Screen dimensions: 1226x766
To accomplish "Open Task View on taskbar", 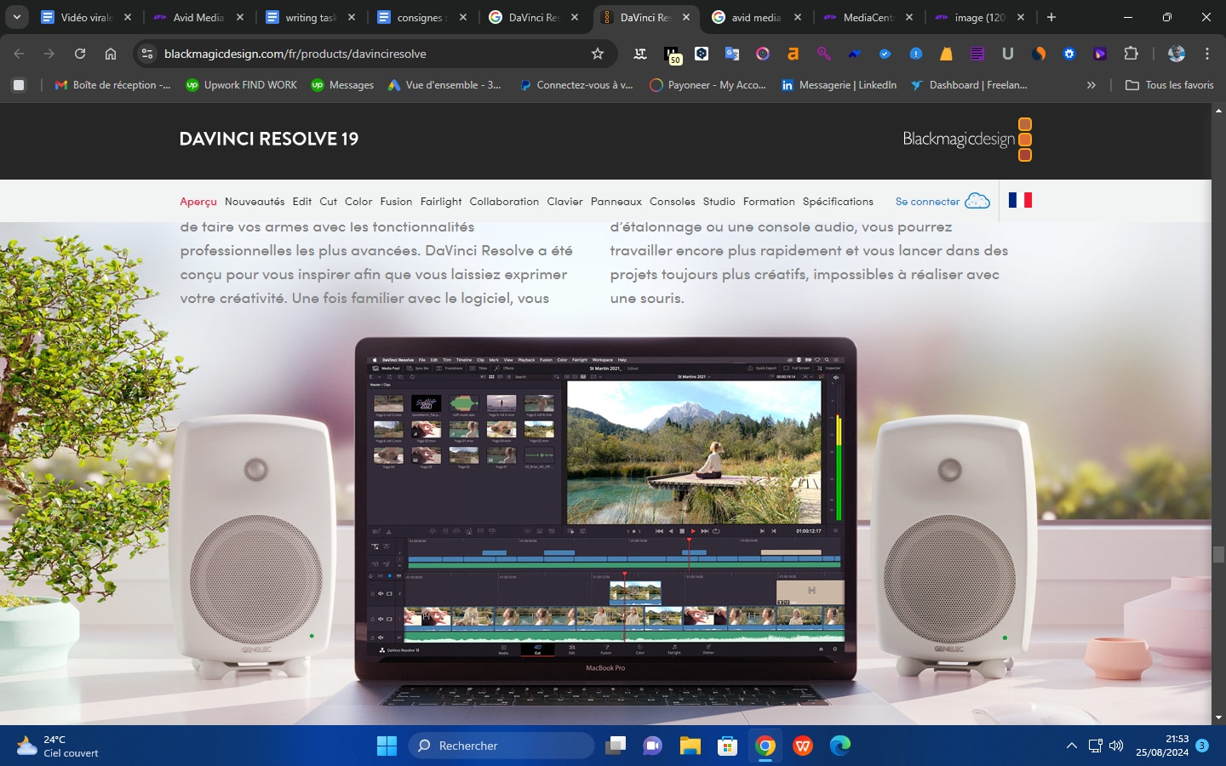I will click(x=615, y=746).
